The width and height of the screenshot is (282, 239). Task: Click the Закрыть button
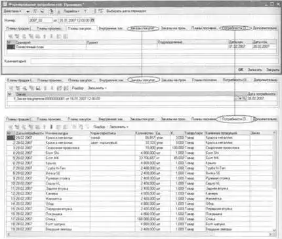(272, 69)
